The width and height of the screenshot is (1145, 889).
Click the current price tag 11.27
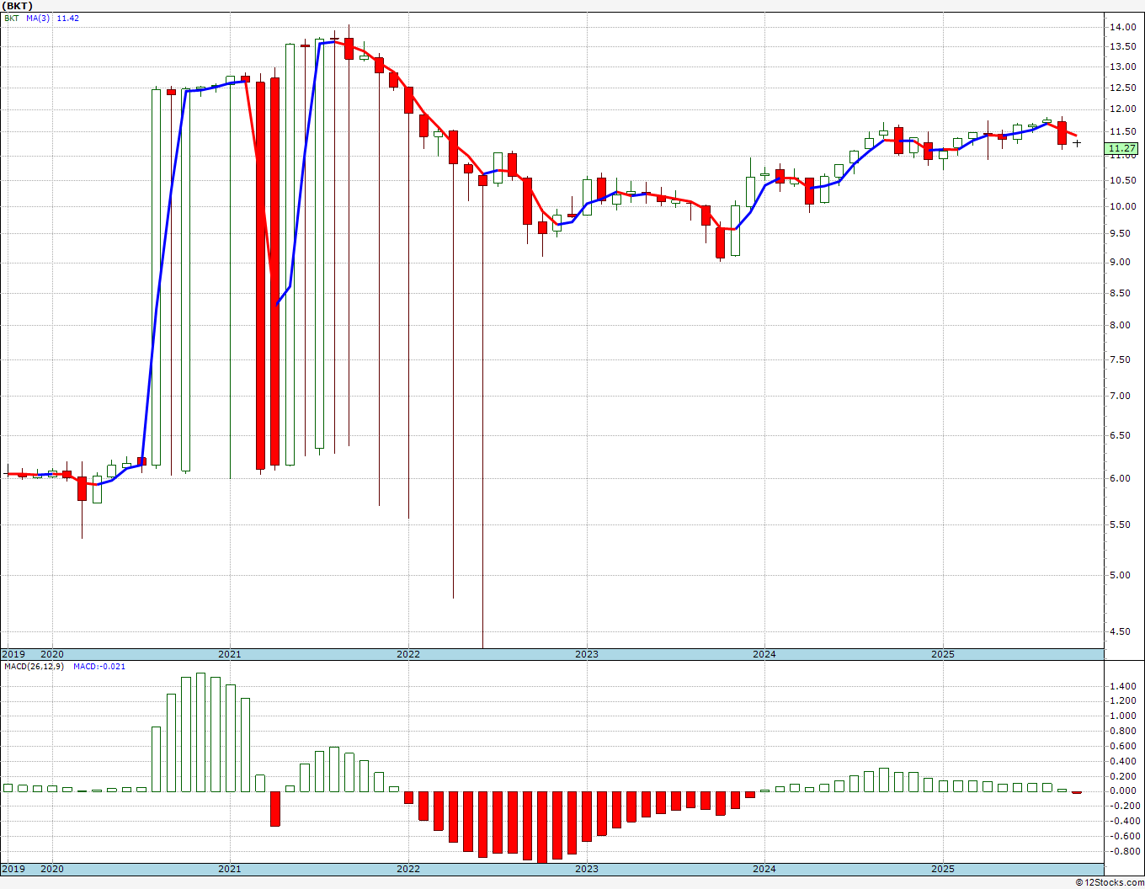coord(1121,149)
